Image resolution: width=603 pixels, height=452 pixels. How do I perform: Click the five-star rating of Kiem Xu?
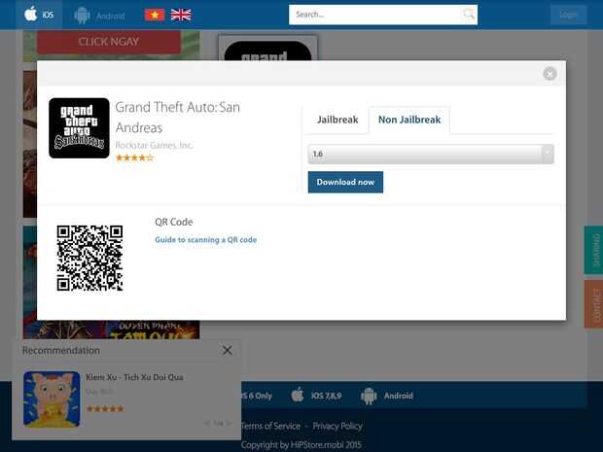point(105,408)
